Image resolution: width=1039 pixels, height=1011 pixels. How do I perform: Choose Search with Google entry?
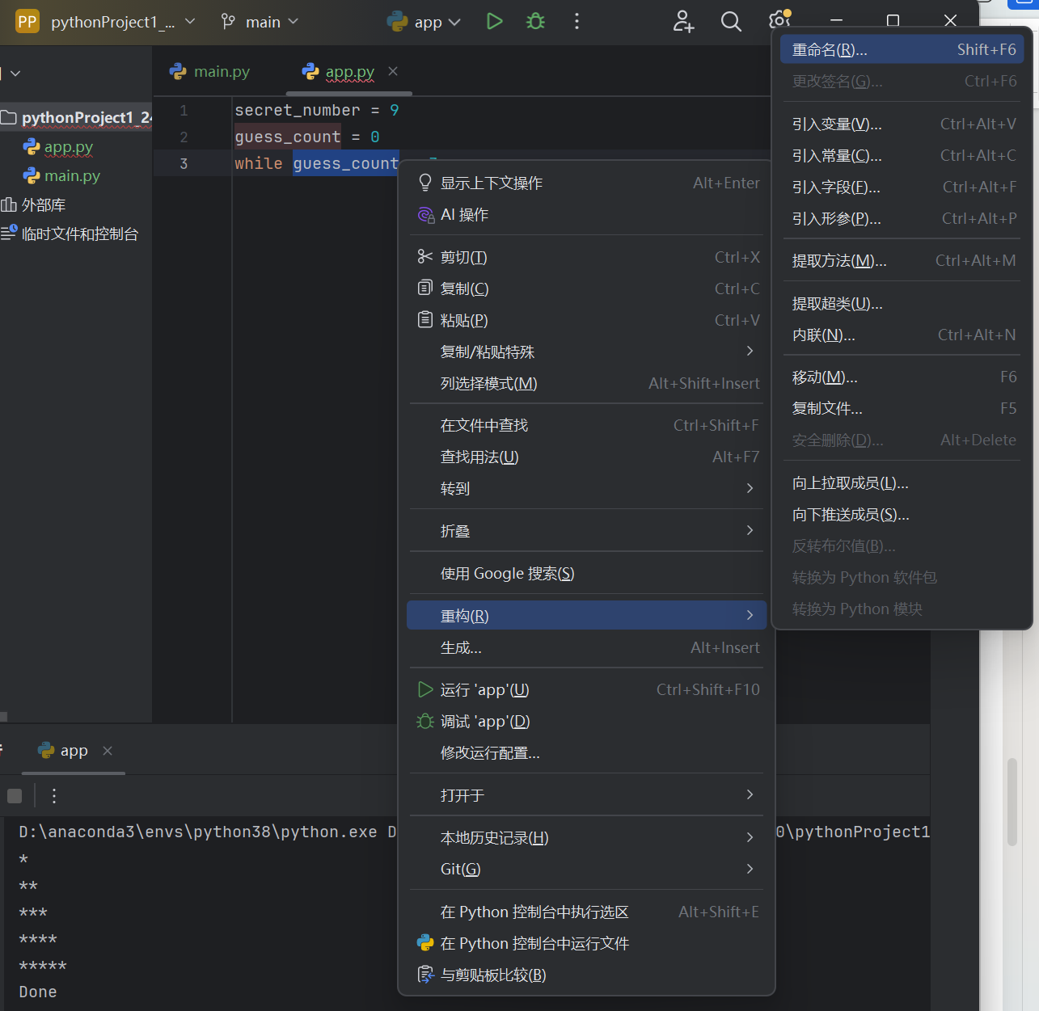pos(588,573)
